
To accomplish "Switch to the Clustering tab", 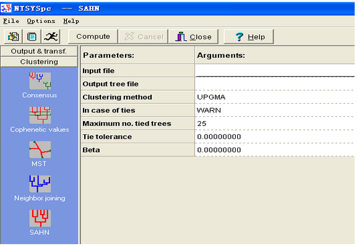I will [39, 62].
